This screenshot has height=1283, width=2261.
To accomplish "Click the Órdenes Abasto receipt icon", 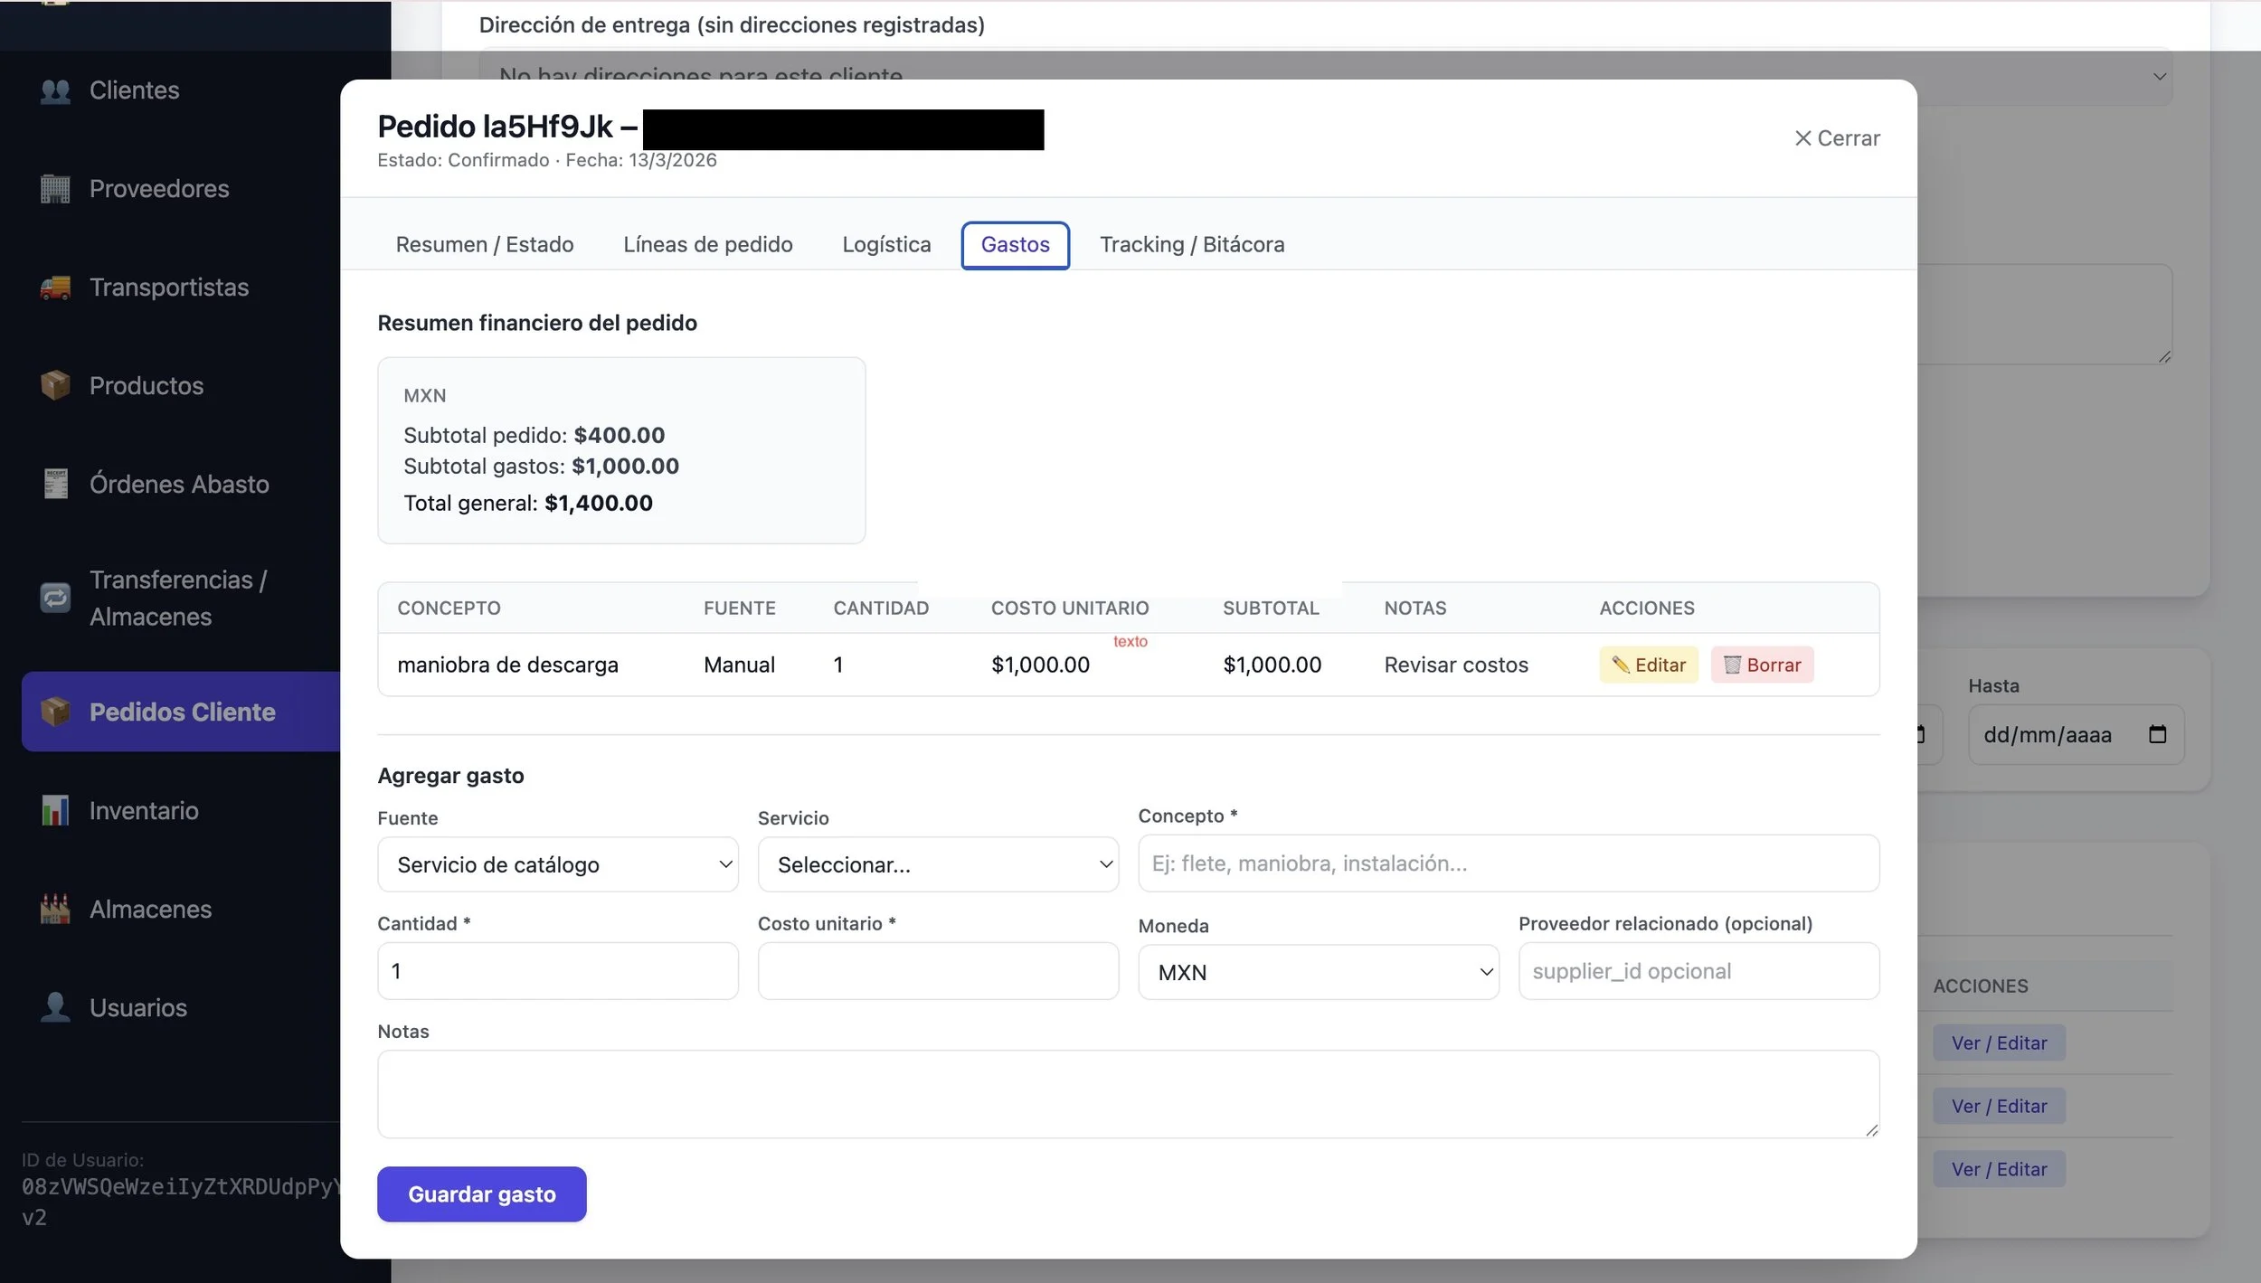I will point(55,485).
